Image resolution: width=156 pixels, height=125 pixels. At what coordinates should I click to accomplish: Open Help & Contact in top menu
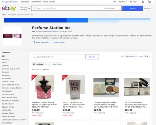click(x=49, y=2)
